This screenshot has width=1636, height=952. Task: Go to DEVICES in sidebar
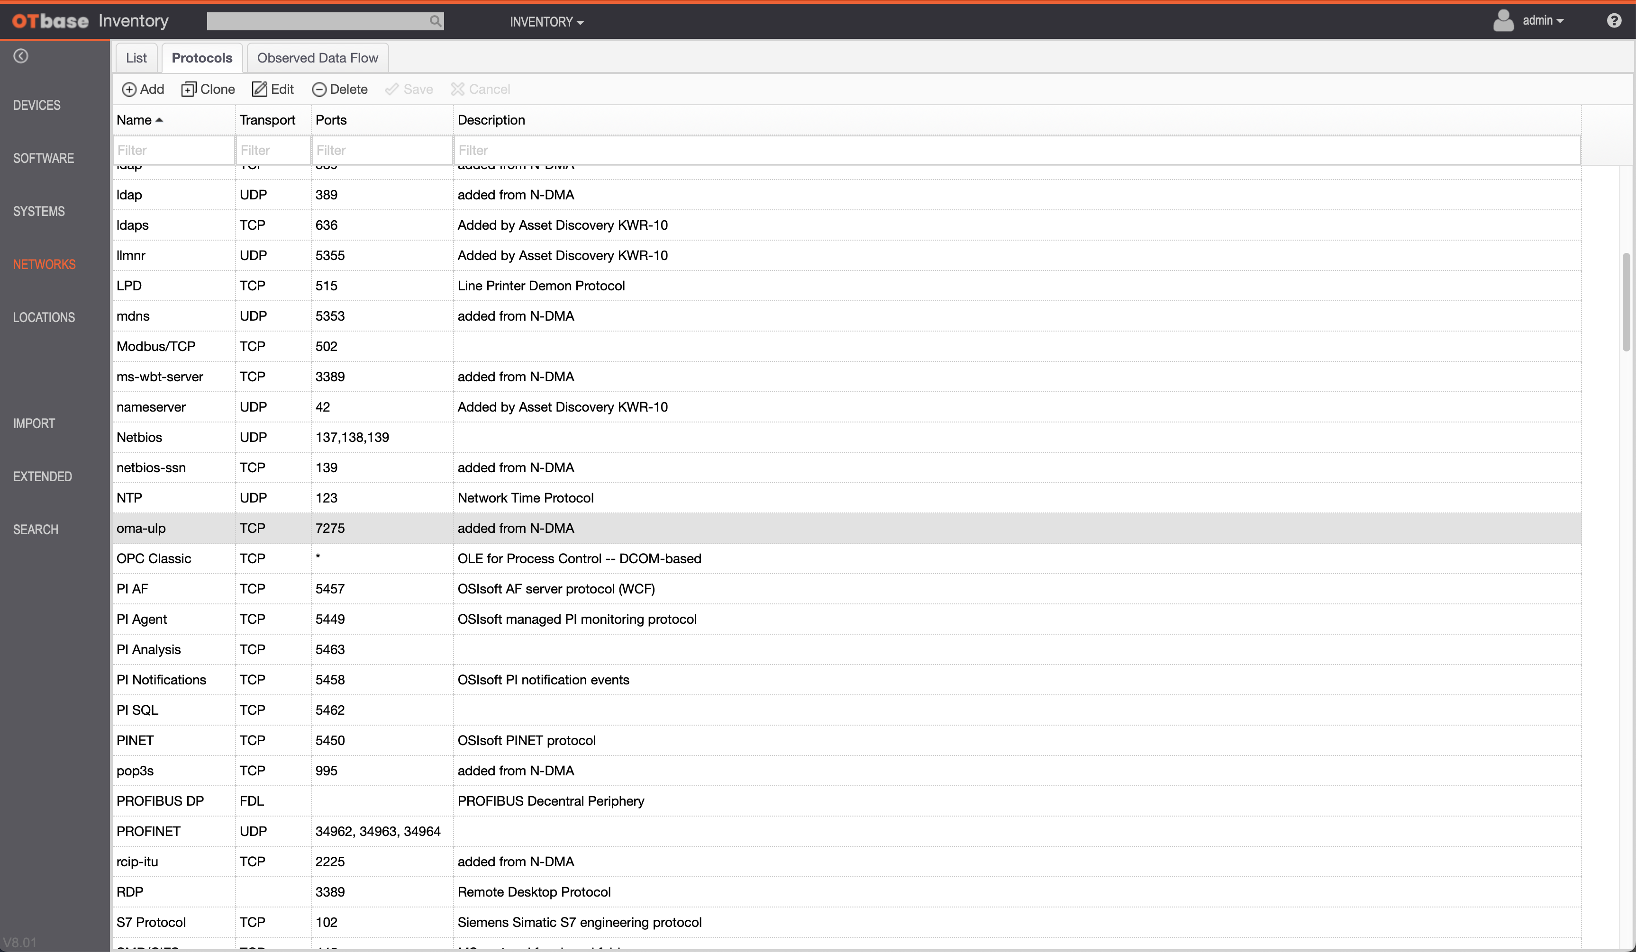point(37,105)
